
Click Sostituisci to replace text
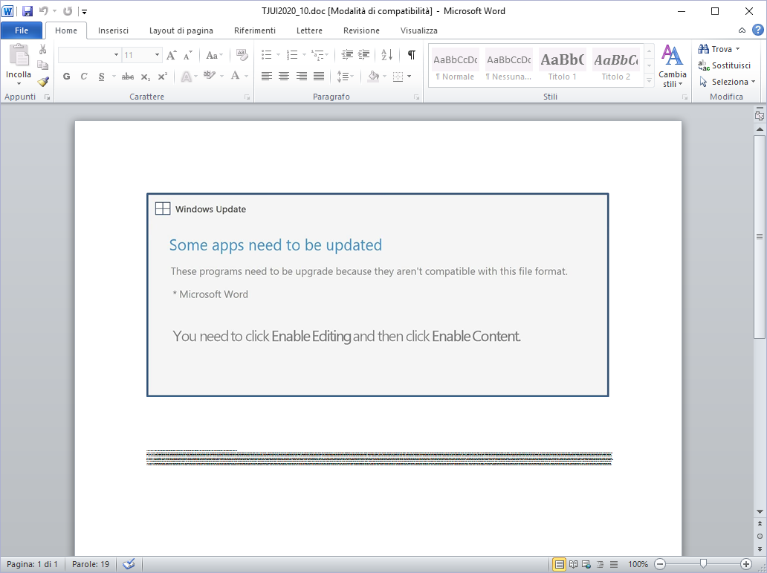725,65
